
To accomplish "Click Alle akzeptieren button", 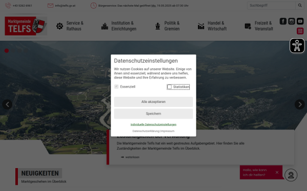I will point(153,102).
